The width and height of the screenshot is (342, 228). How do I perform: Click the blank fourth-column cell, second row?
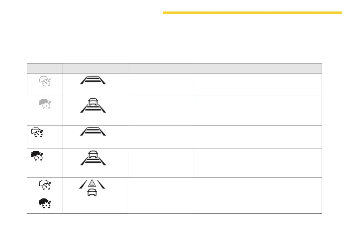pos(257,111)
